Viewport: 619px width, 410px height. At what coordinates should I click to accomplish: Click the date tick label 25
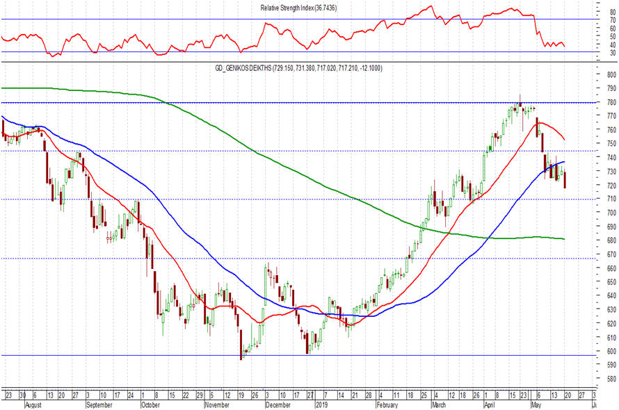pos(424,395)
